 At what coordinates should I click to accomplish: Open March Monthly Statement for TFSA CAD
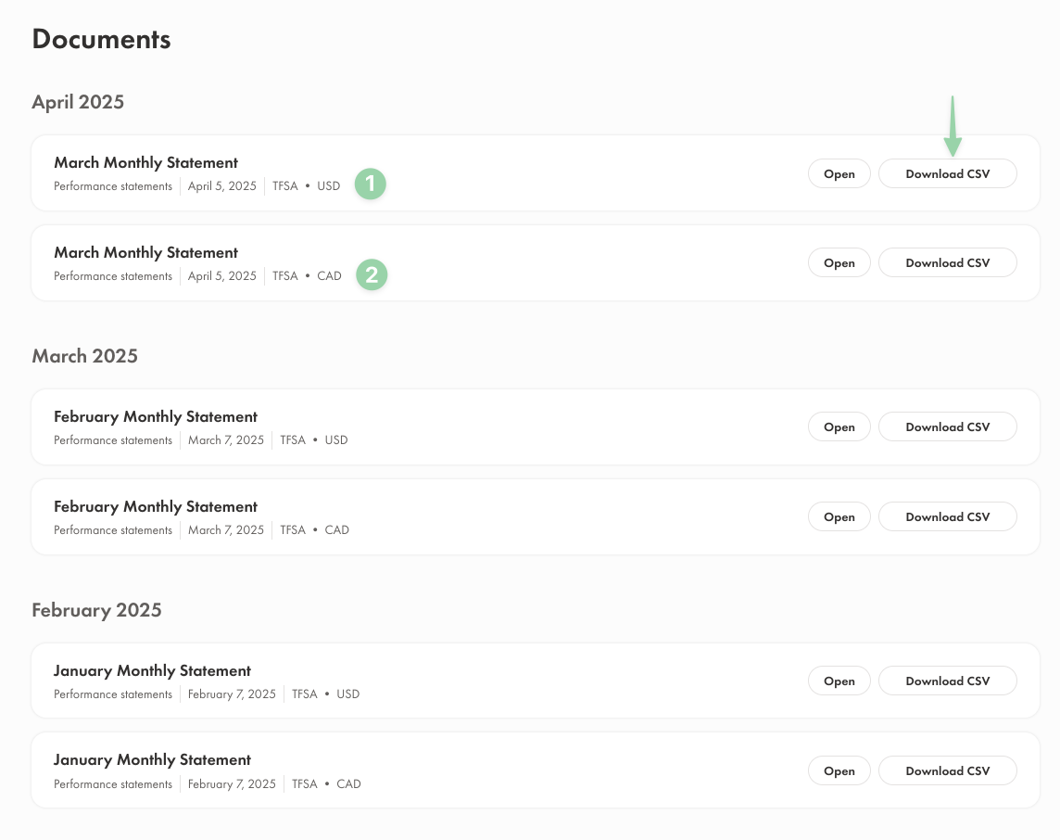point(839,263)
